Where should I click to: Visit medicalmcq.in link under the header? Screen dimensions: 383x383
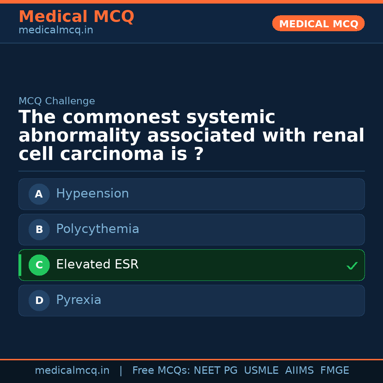[56, 30]
